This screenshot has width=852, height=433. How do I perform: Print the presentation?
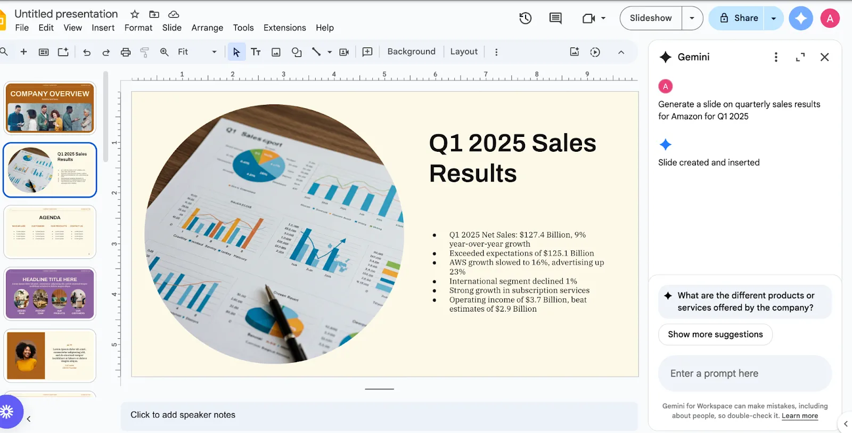126,52
